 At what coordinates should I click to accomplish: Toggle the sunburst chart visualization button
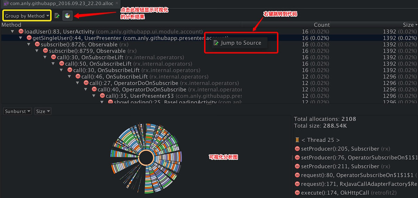coord(68,16)
